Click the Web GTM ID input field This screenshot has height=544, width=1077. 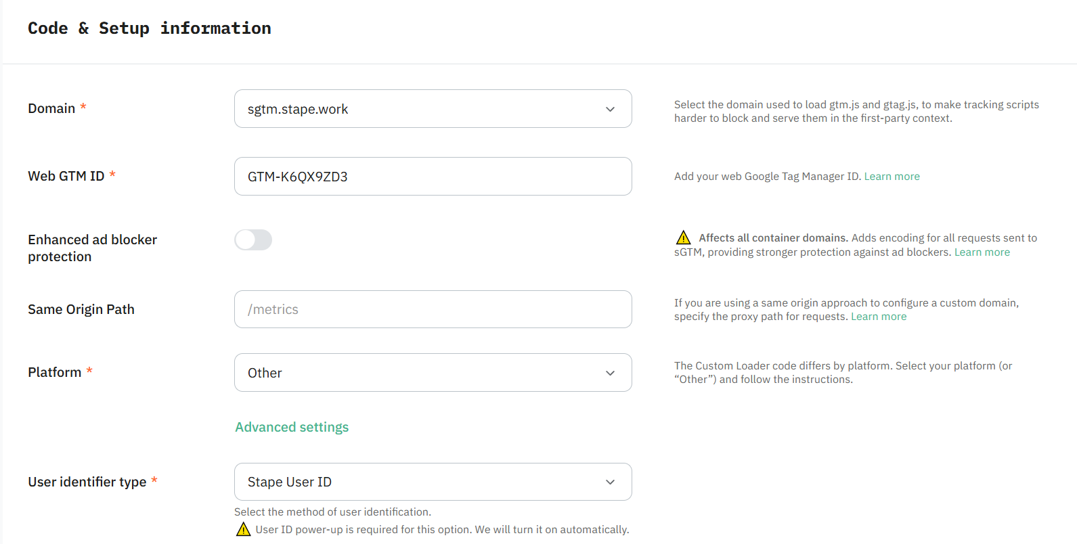(433, 177)
